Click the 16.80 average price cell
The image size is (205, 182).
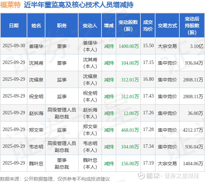click(148, 79)
